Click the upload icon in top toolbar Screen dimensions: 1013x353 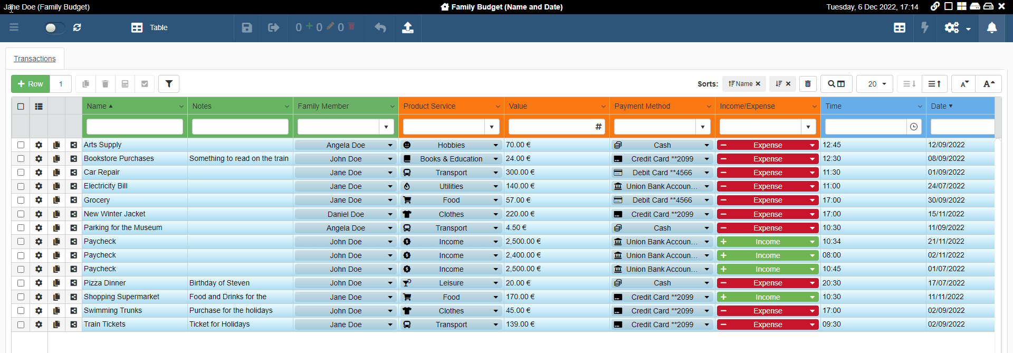click(x=407, y=28)
